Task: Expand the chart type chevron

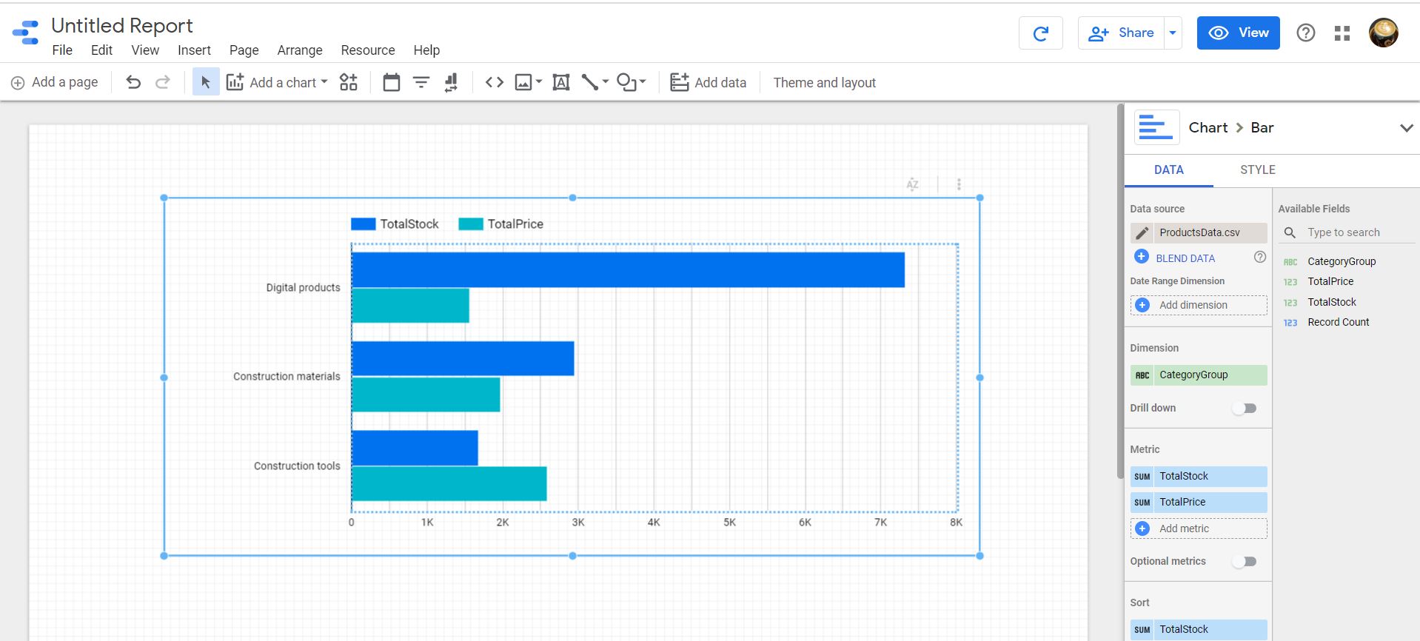Action: point(1406,128)
